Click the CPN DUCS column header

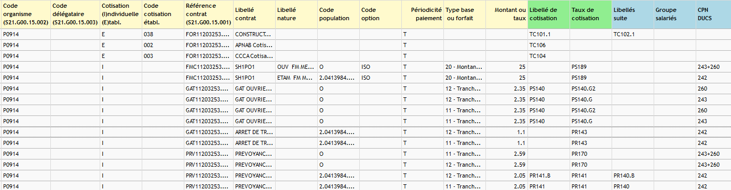713,14
